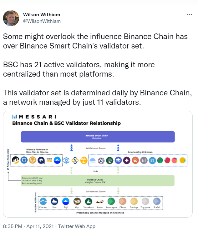The height and width of the screenshot is (232, 198).
Task: Select the Seoraksan validator icon
Action: click(x=89, y=201)
